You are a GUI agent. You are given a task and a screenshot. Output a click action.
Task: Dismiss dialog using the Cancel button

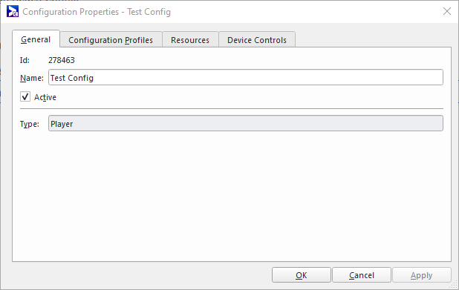[x=362, y=275]
